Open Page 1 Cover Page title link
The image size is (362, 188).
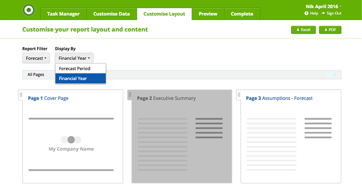point(48,98)
